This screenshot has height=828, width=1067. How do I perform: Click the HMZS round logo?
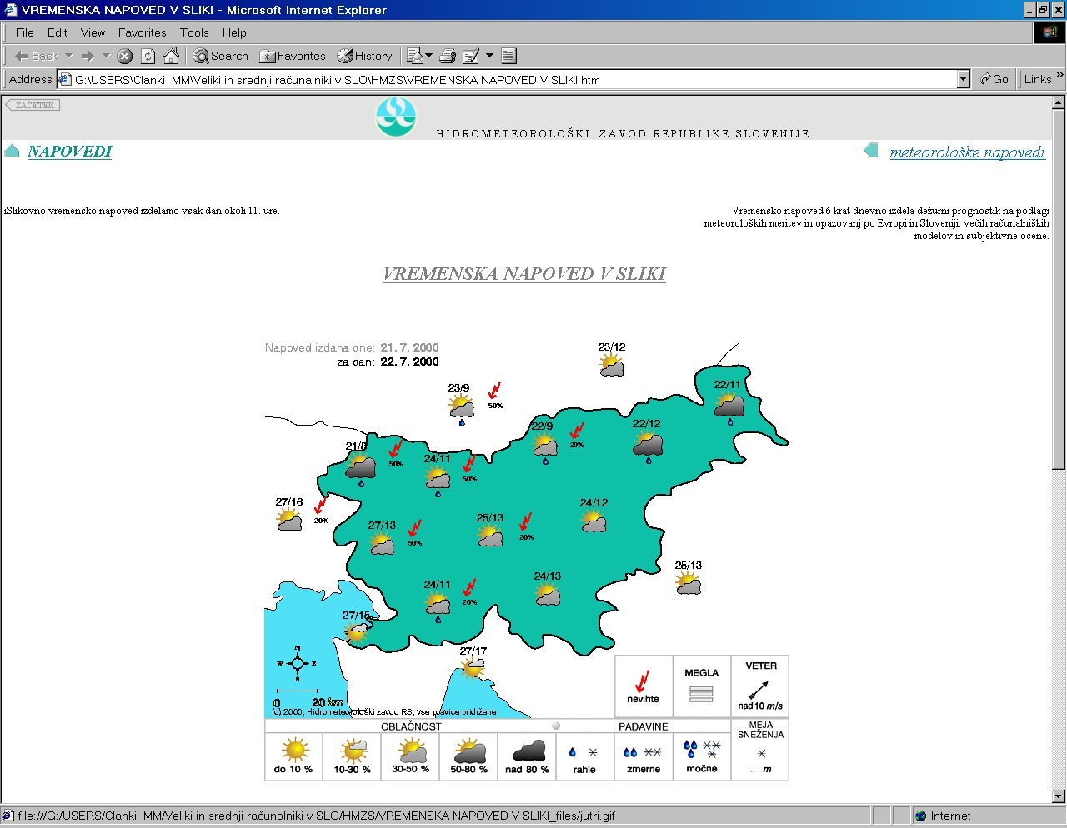pyautogui.click(x=395, y=117)
